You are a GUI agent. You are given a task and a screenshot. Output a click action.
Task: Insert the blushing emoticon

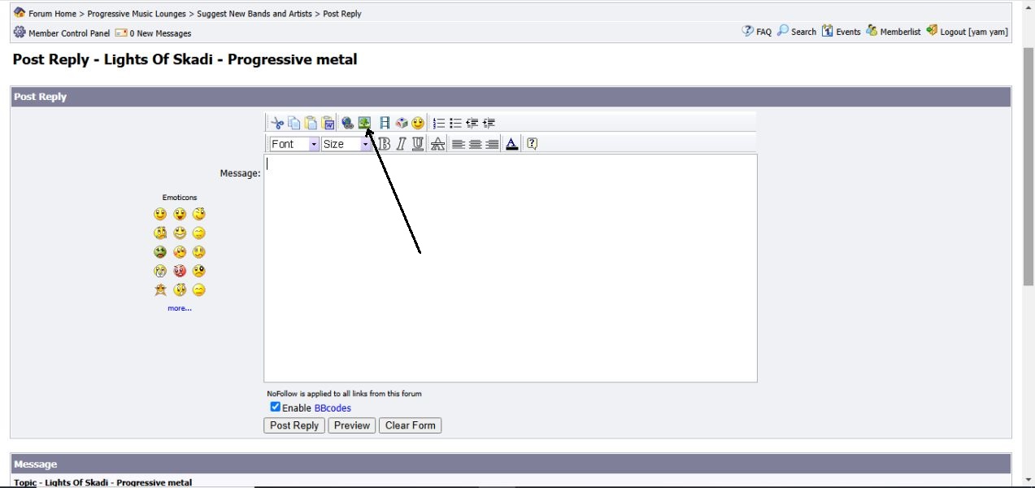click(x=180, y=252)
